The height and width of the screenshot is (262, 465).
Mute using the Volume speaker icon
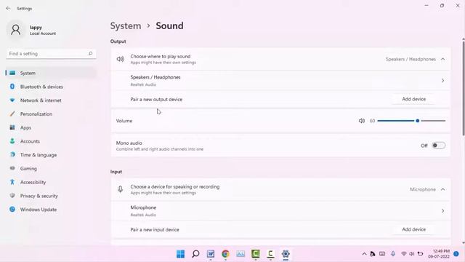(x=362, y=121)
